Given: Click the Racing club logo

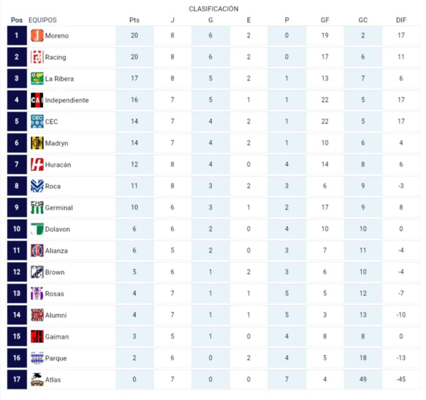Looking at the screenshot, I should [37, 57].
